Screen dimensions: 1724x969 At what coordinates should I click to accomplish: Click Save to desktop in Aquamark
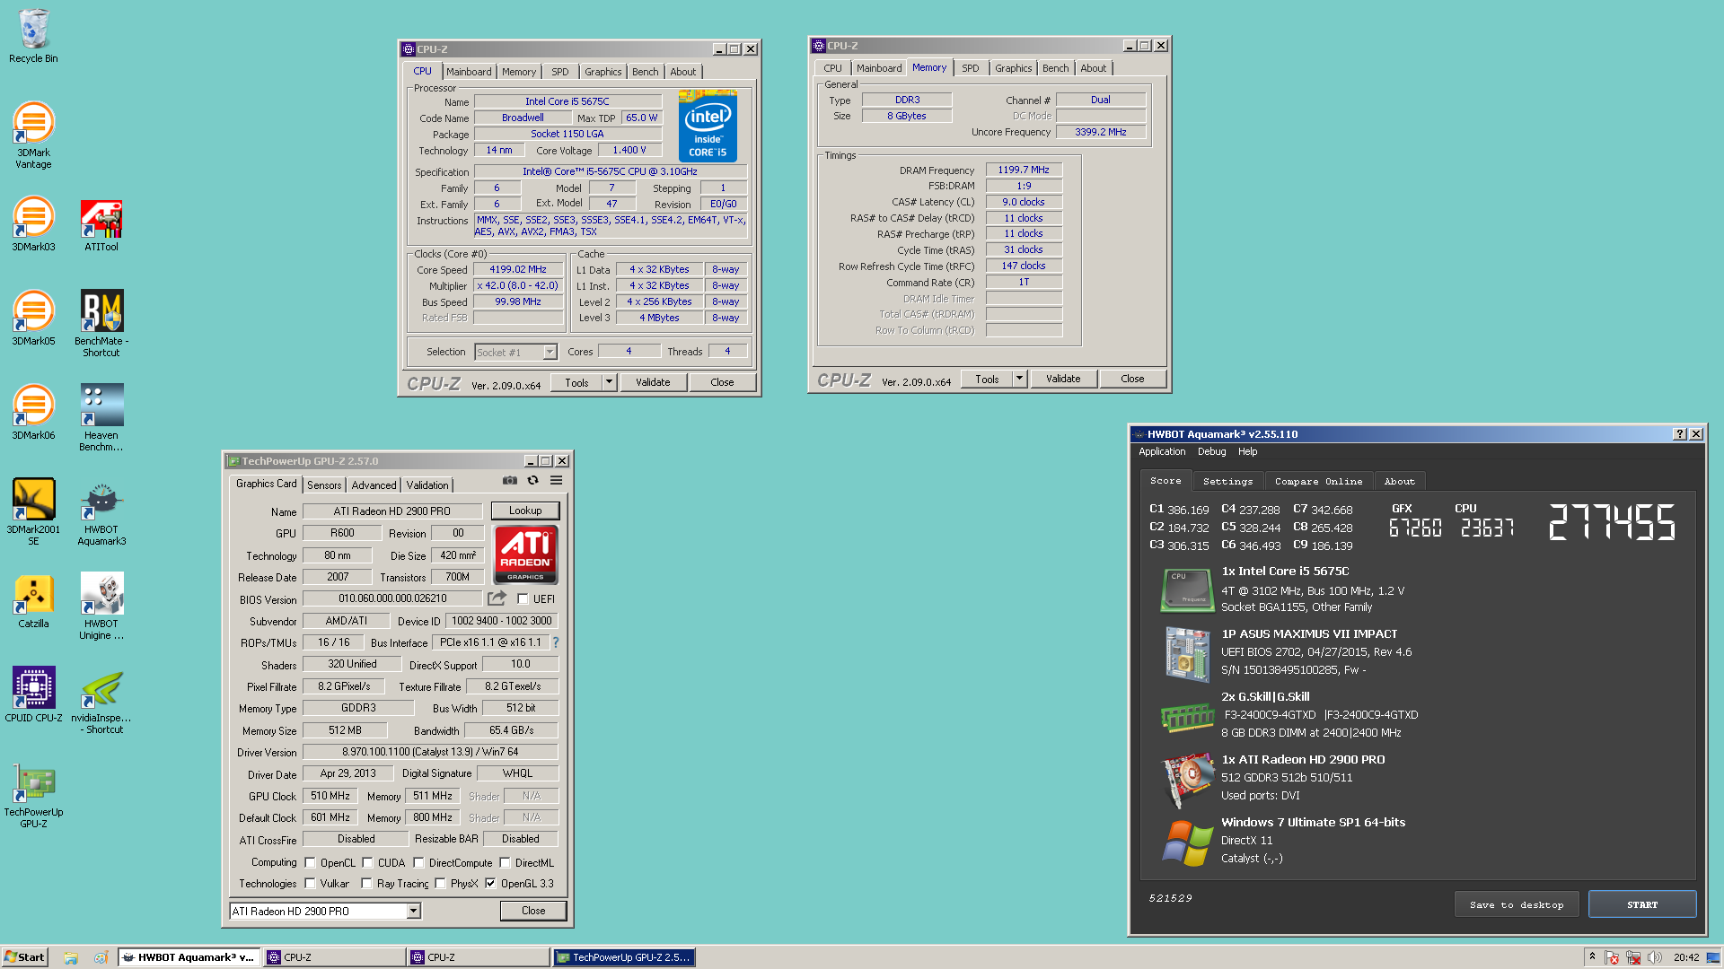coord(1517,904)
